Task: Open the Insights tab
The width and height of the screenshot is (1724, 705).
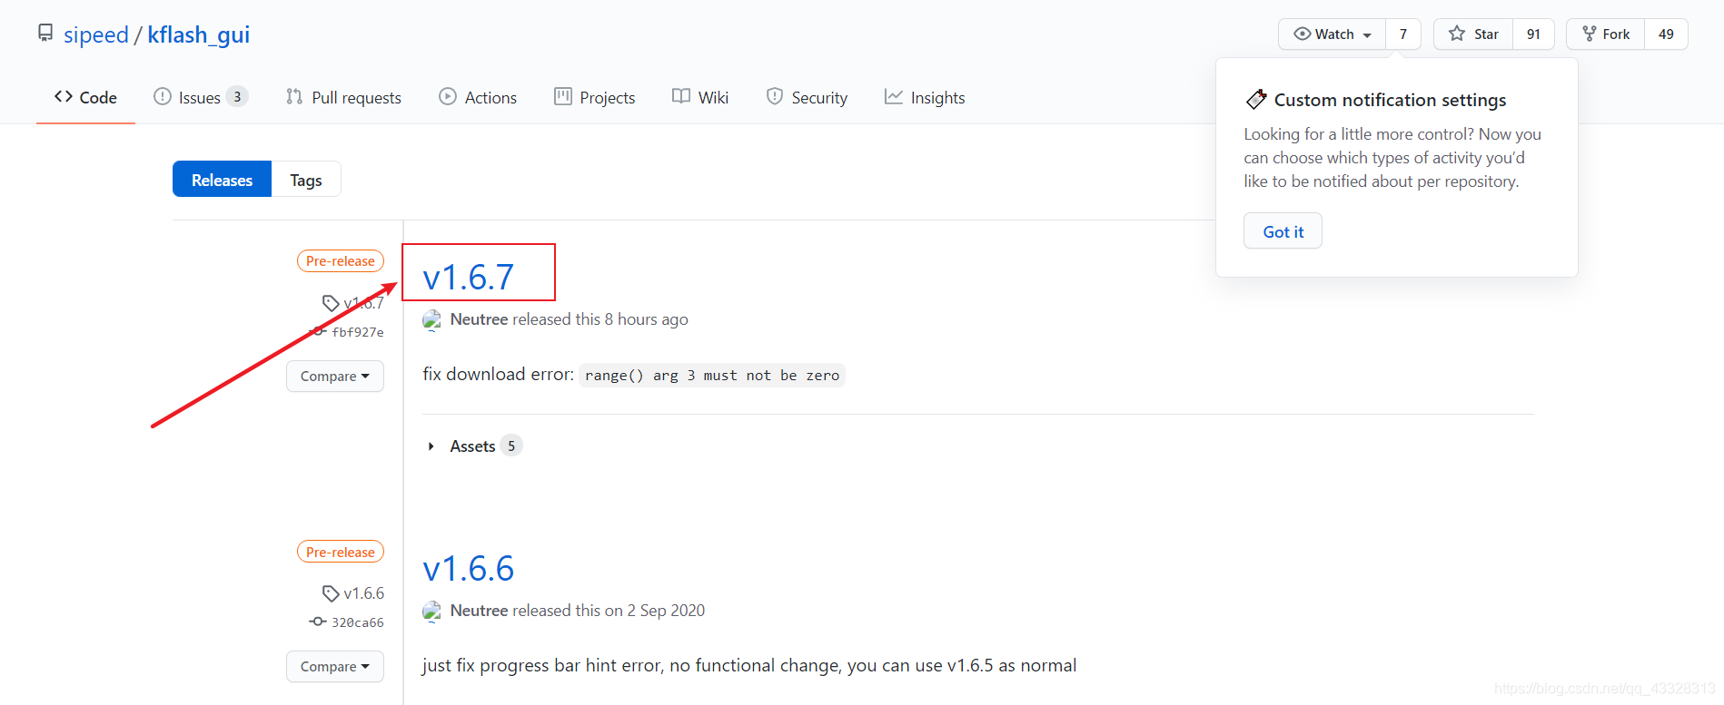Action: (x=925, y=97)
